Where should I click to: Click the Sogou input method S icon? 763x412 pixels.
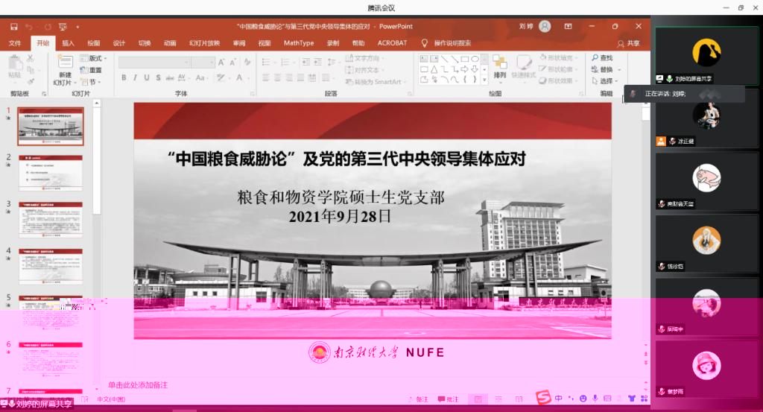click(x=543, y=397)
